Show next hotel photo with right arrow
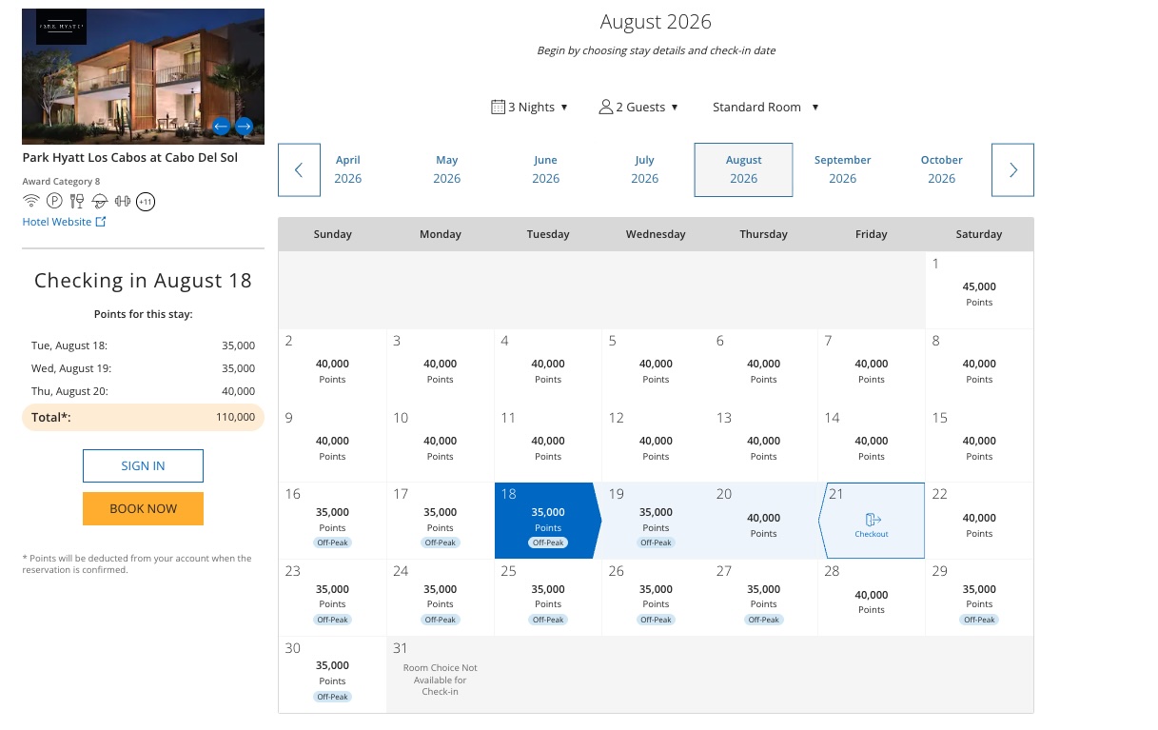 tap(244, 126)
